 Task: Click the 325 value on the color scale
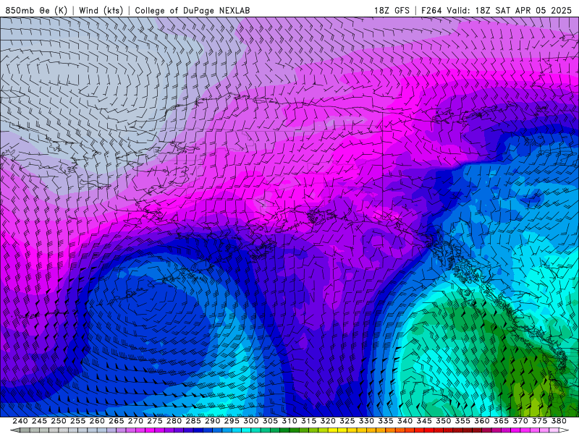click(x=347, y=421)
